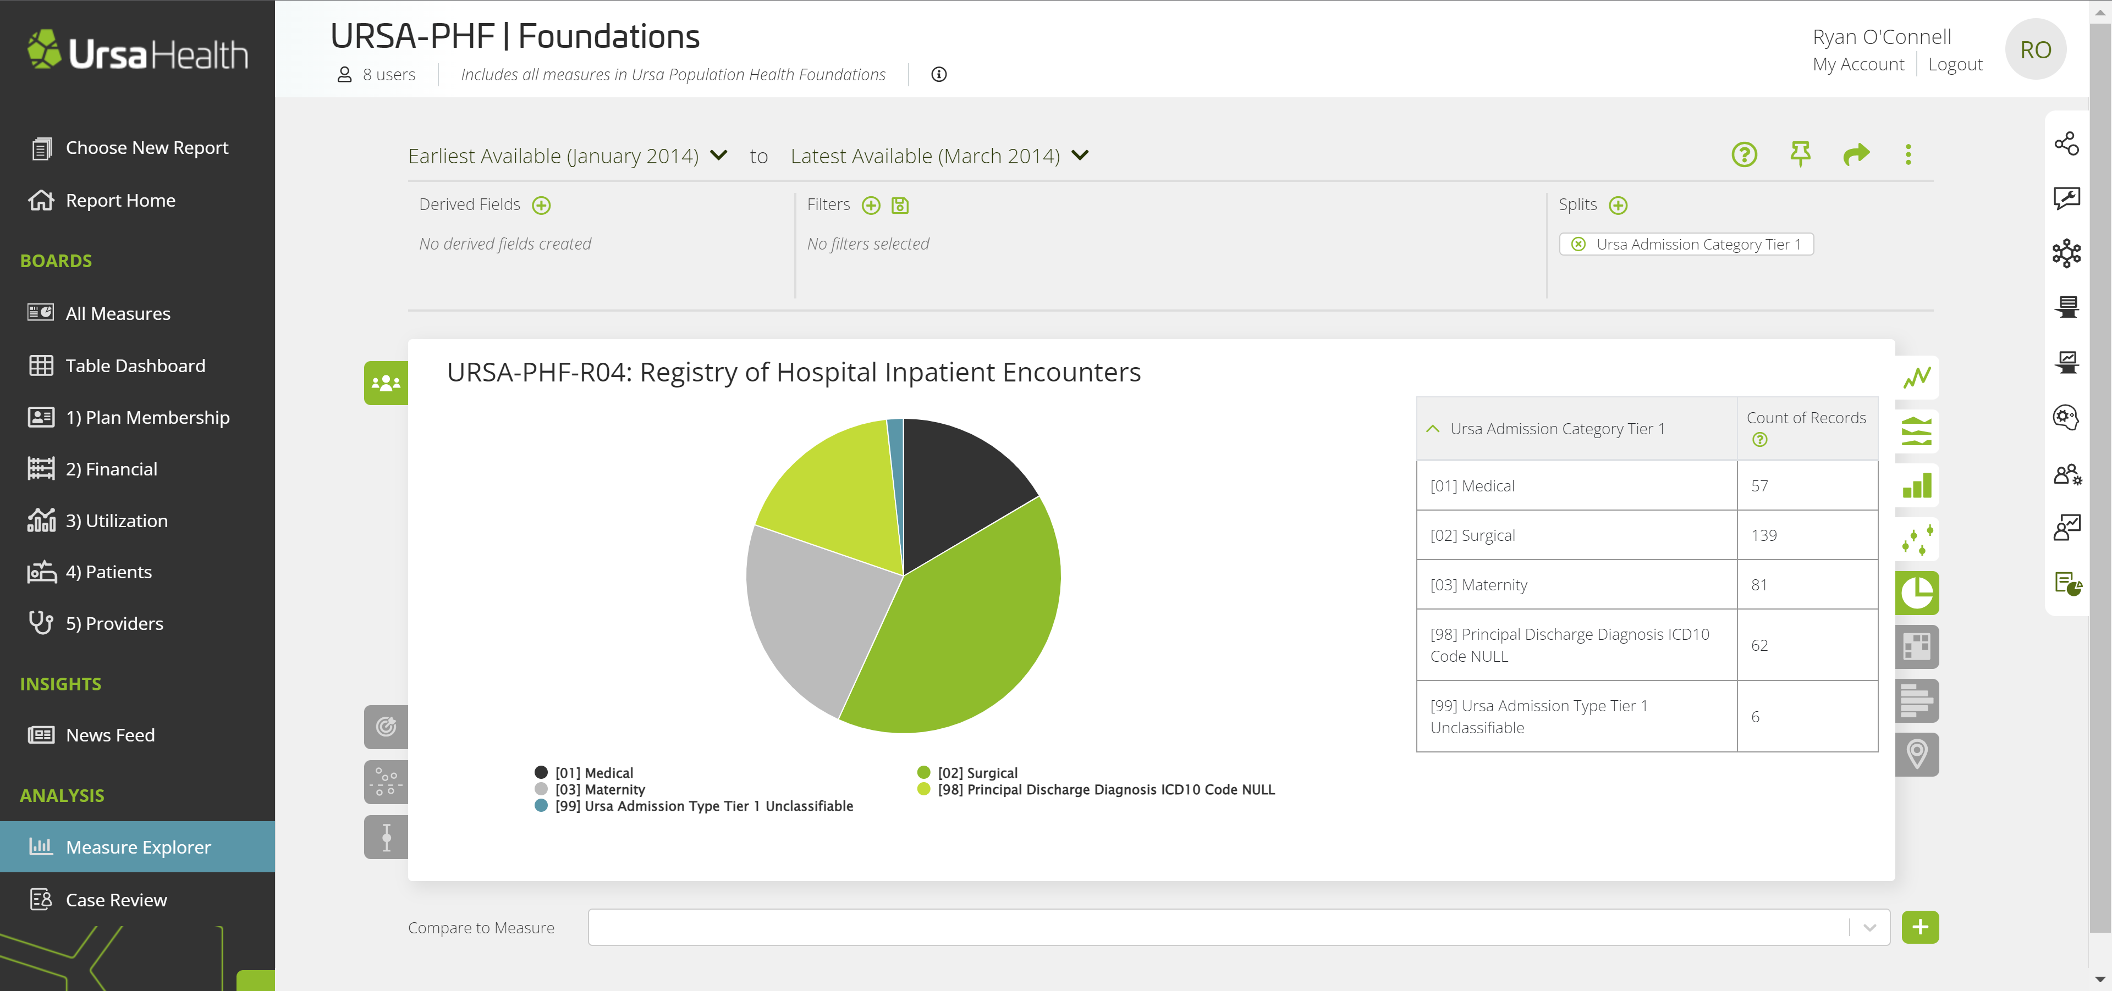Select Measure Explorer in the sidebar

[x=137, y=847]
